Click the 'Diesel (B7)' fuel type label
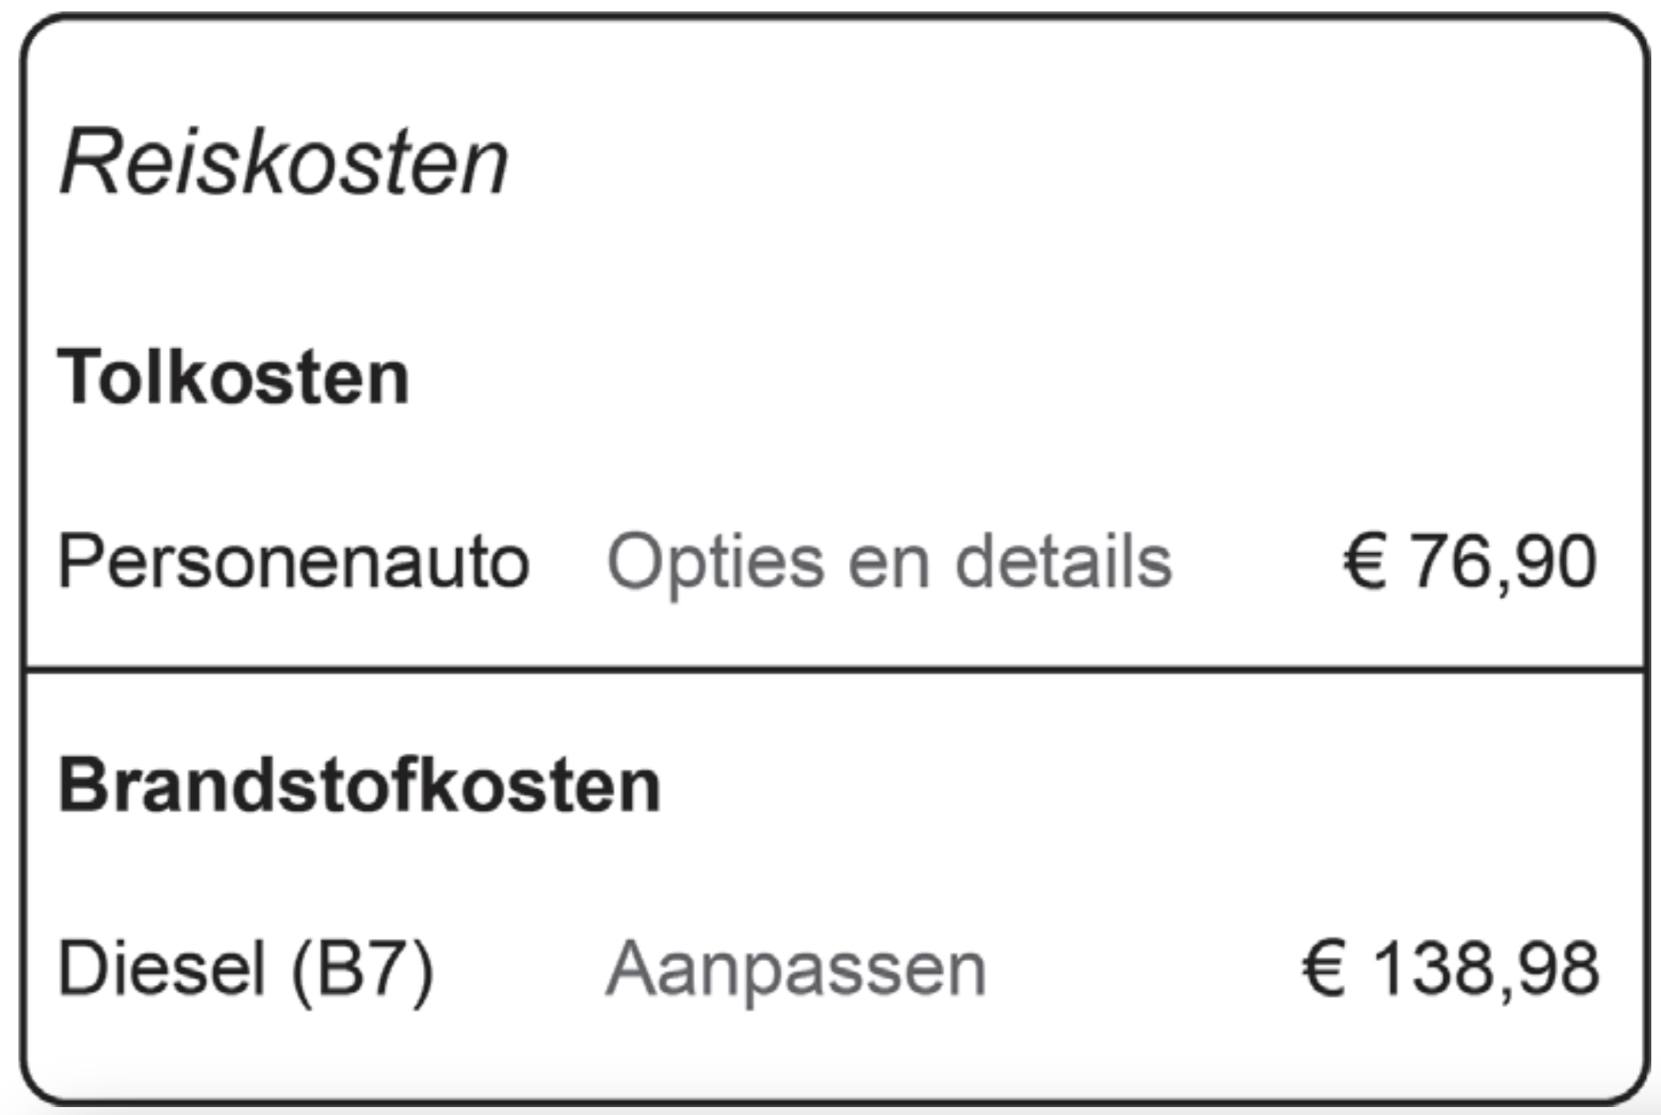 tap(245, 969)
